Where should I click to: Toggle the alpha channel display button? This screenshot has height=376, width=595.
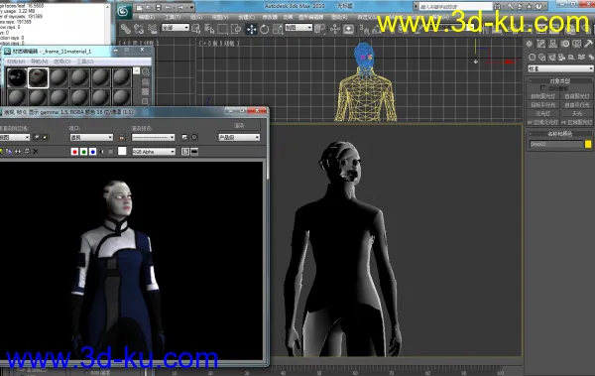coord(102,152)
